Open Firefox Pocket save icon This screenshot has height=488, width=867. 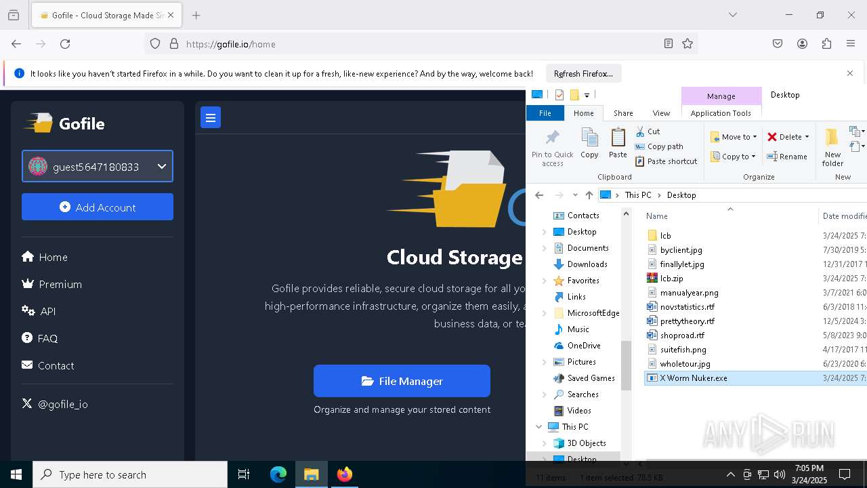tap(778, 44)
